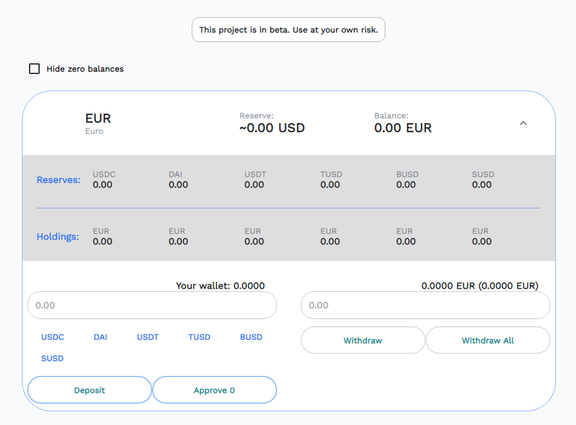This screenshot has height=425, width=576.
Task: Select DAI as deposit token
Action: [x=100, y=337]
